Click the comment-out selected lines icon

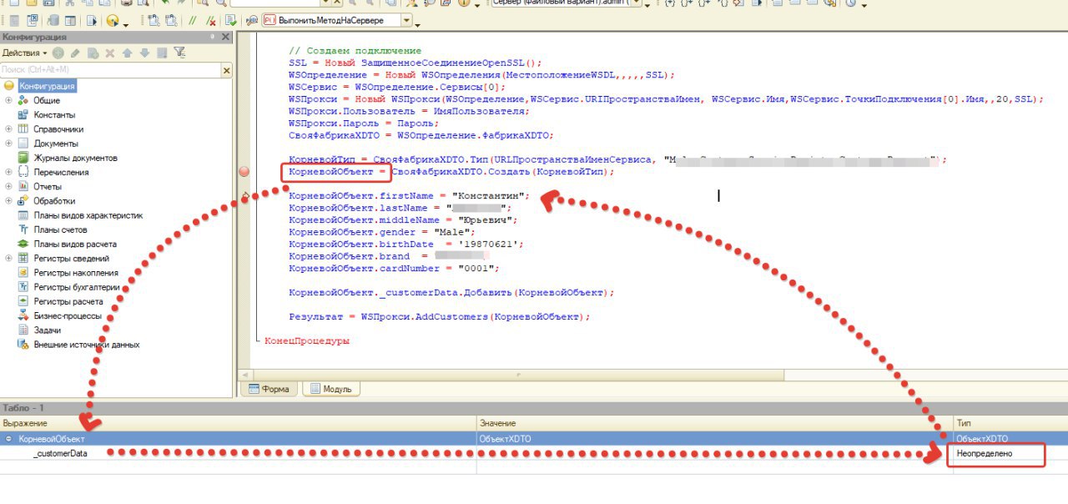(193, 20)
